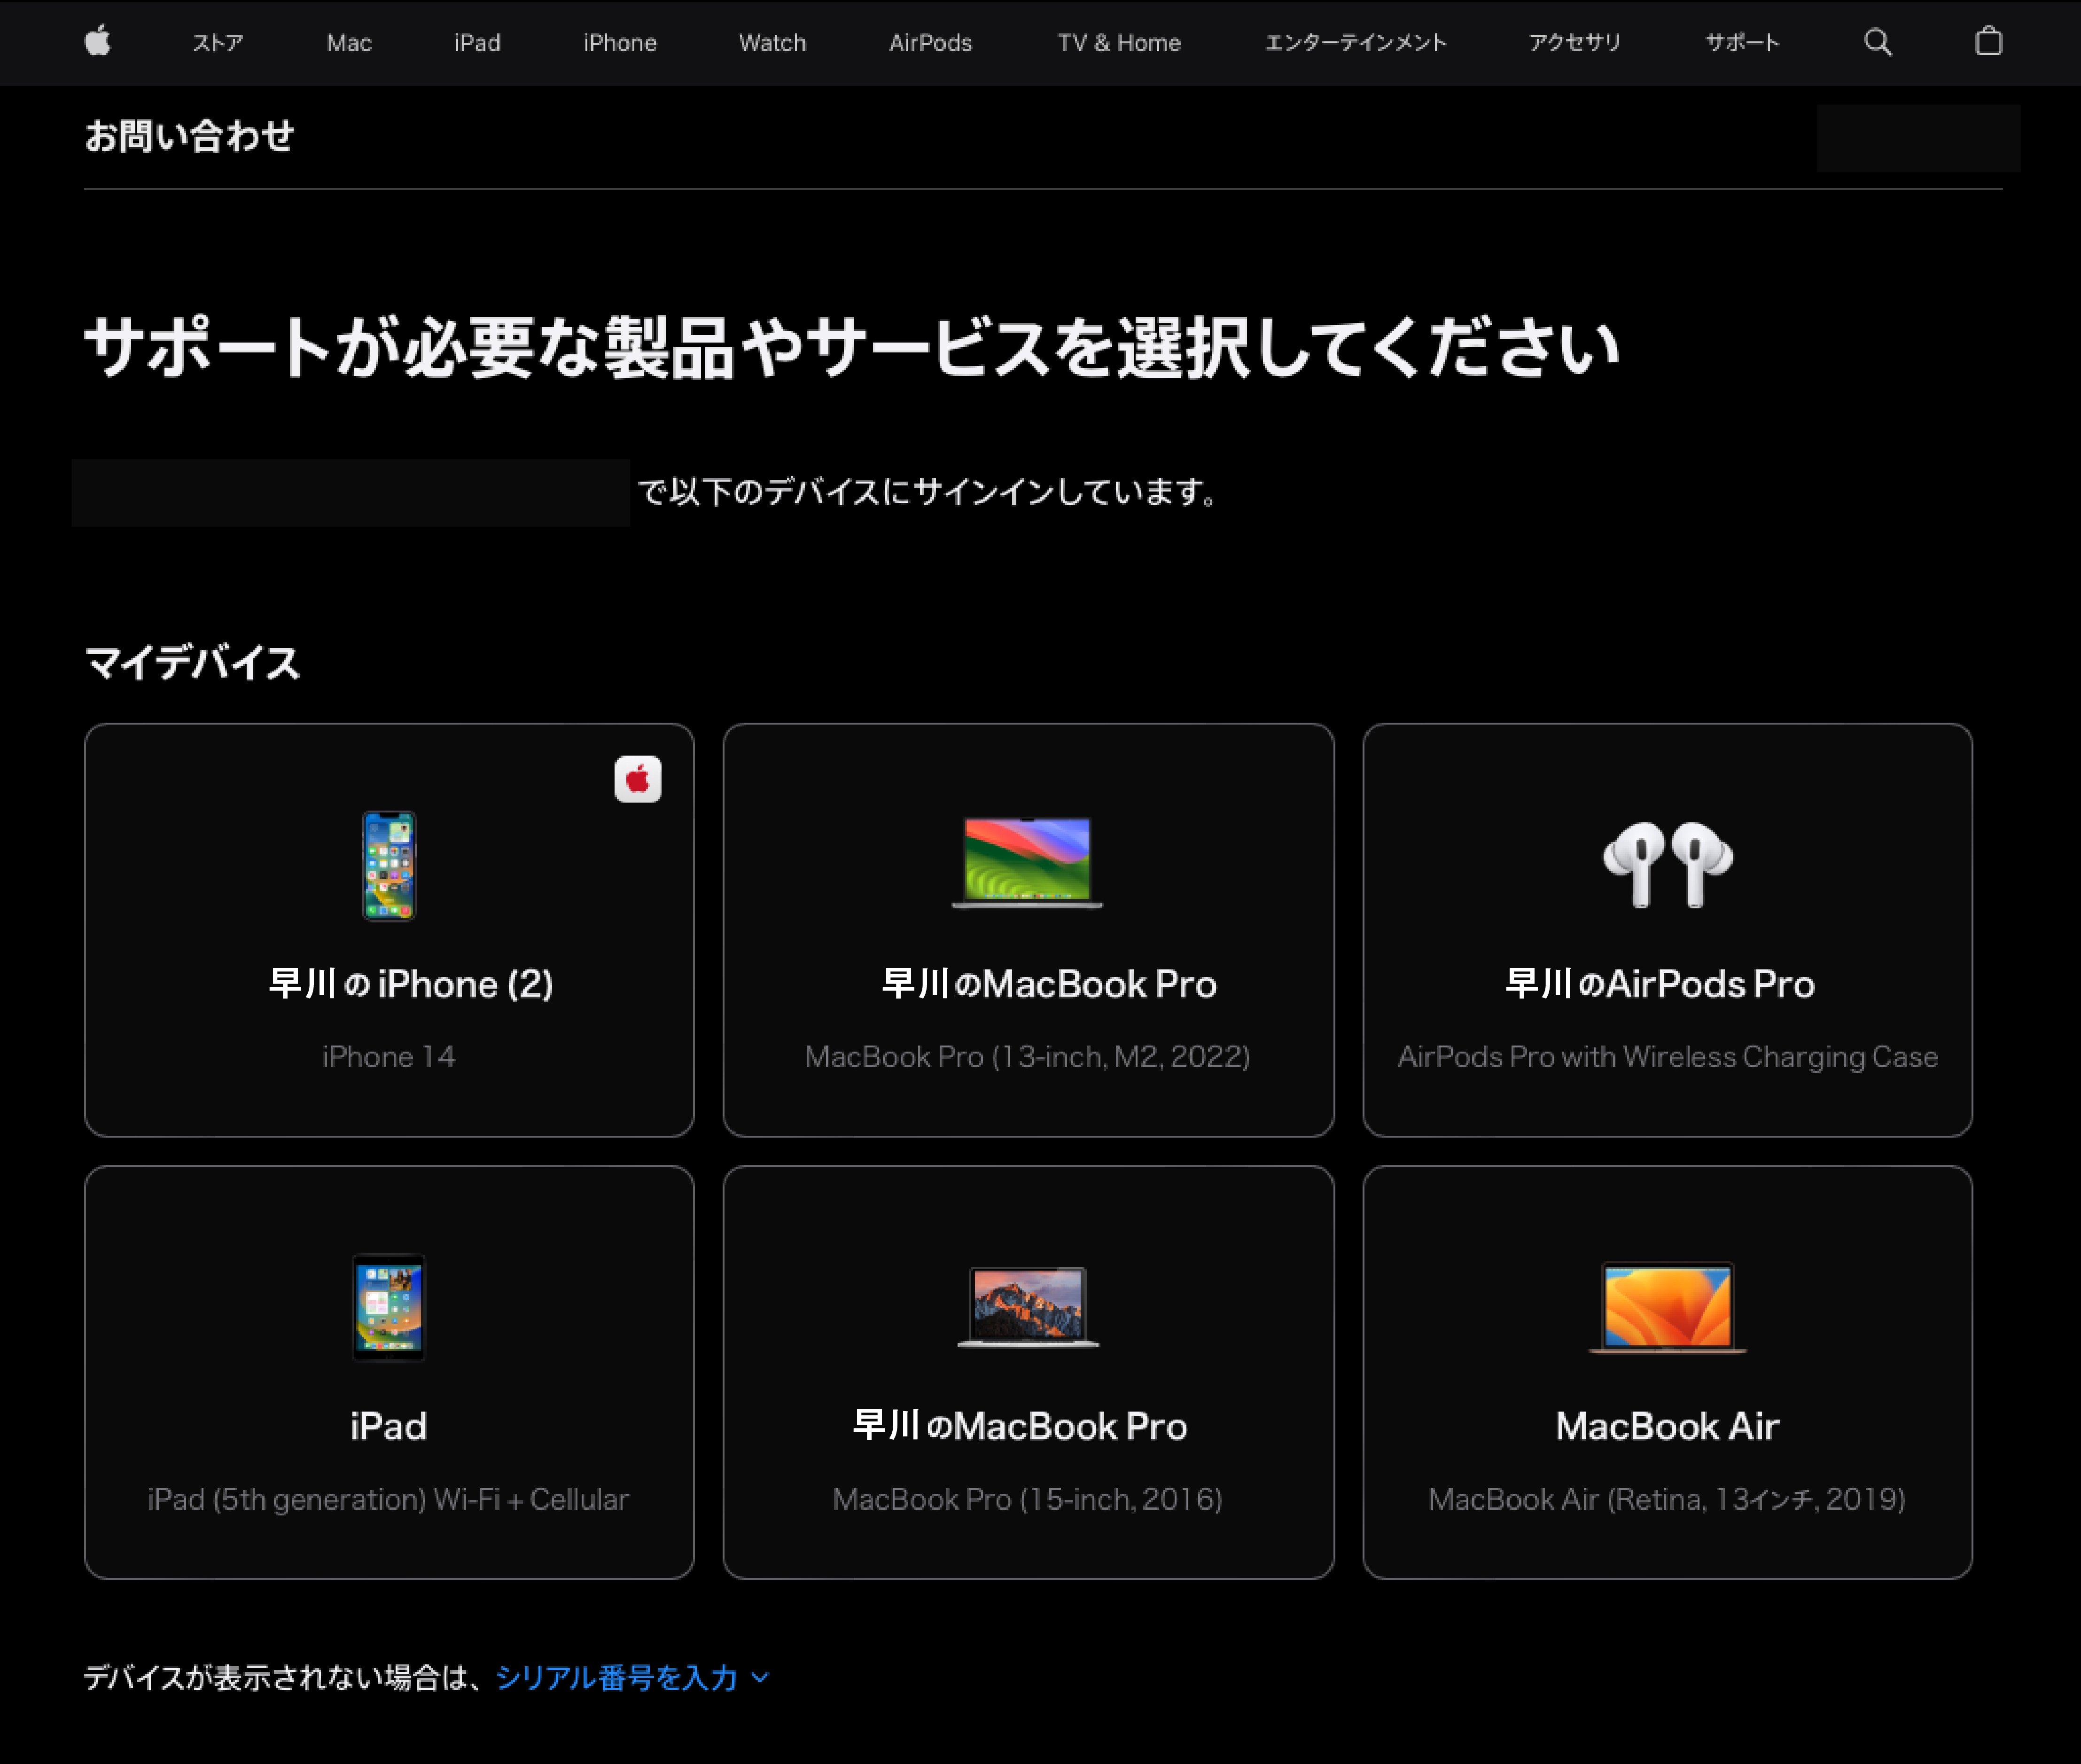Open the ストア menu item

pyautogui.click(x=218, y=43)
